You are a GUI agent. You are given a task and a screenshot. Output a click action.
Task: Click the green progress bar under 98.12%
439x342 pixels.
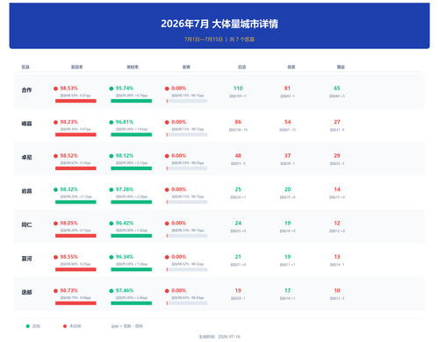coord(132,168)
